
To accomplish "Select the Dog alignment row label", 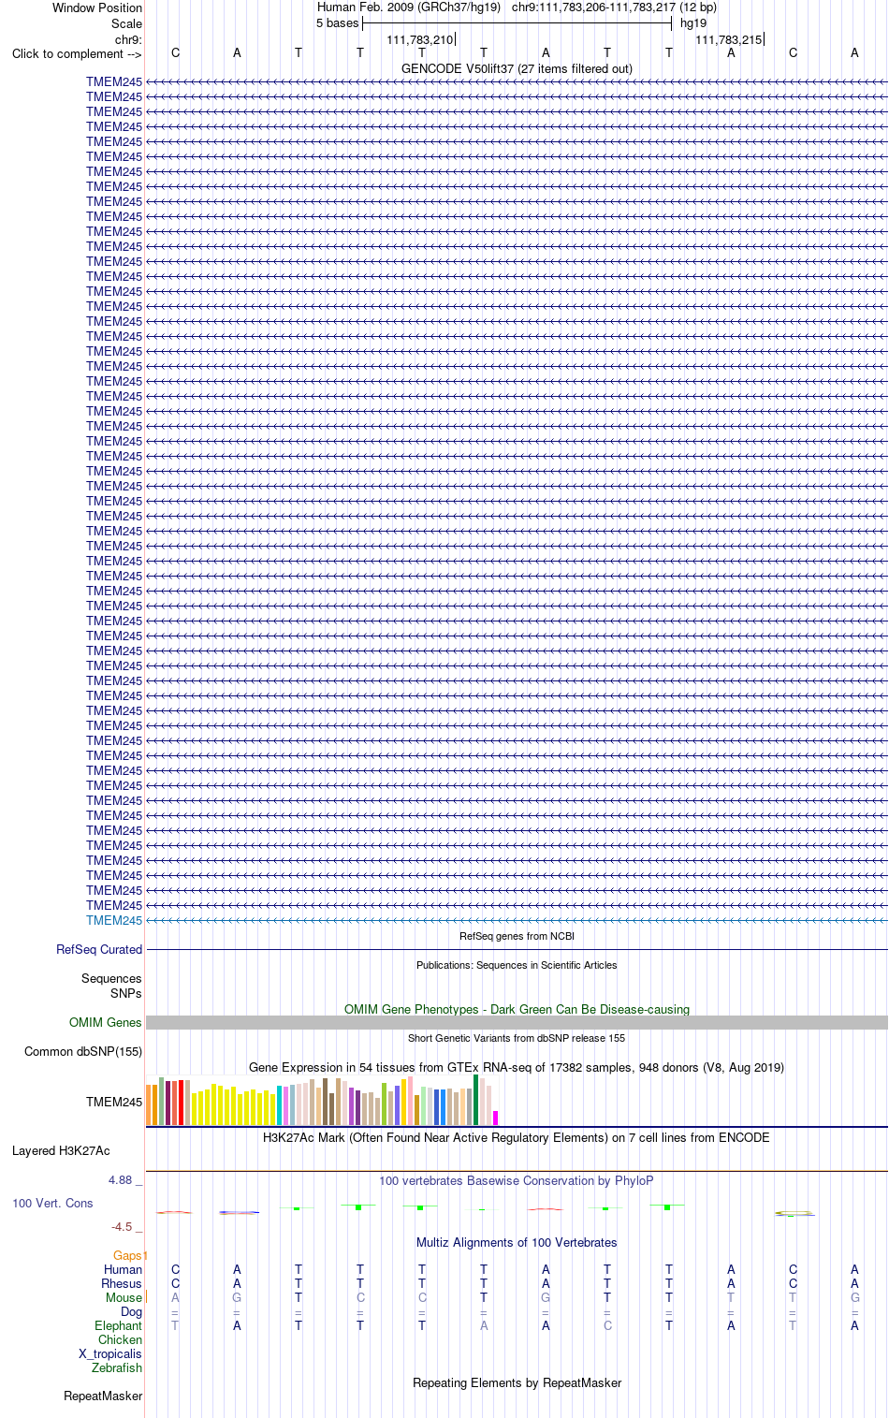I will [131, 1311].
